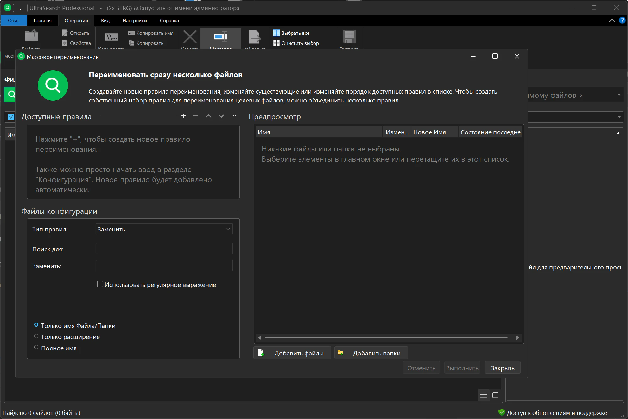The height and width of the screenshot is (419, 628).
Task: Open the Настройки ribbon tab
Action: 135,20
